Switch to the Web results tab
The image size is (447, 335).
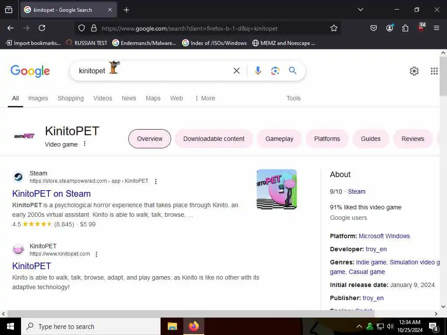[176, 98]
